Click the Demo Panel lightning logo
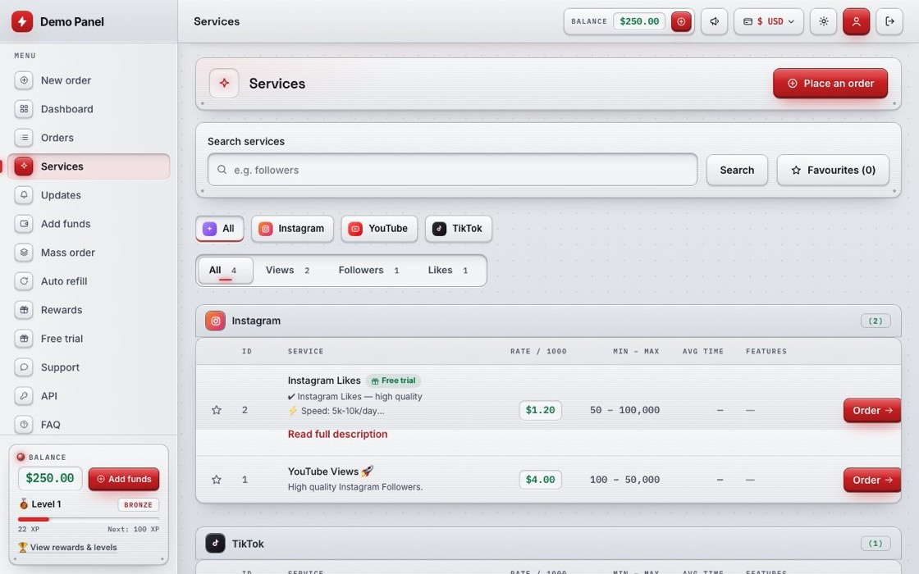919x574 pixels. coord(22,21)
